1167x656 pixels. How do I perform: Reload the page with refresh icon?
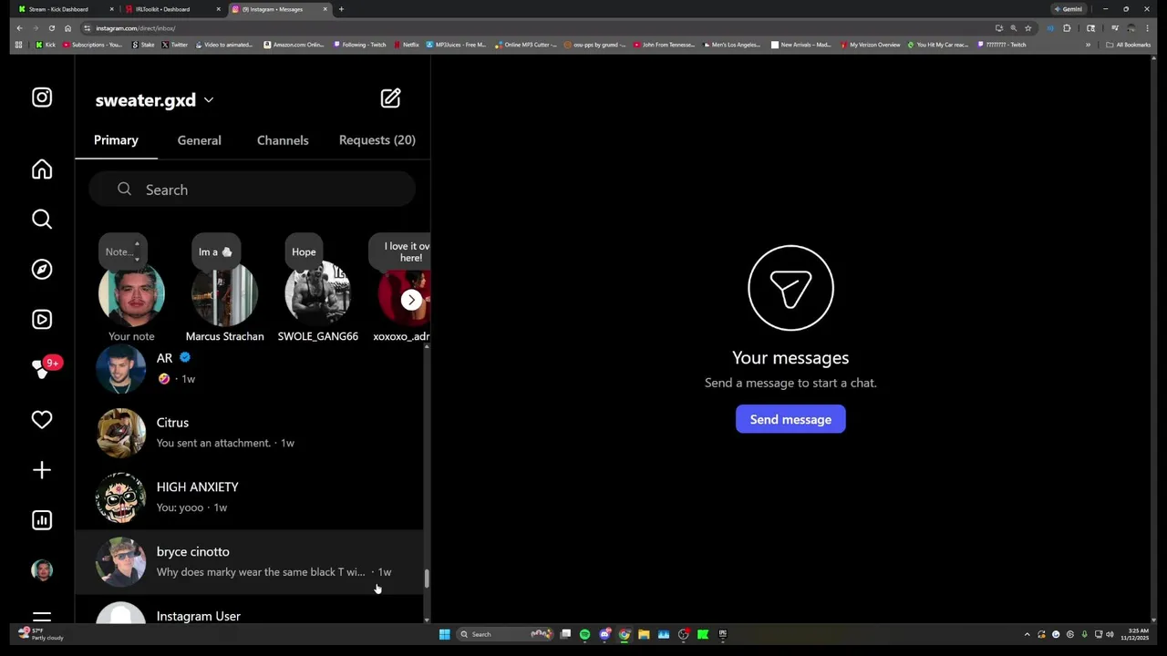[x=52, y=28]
